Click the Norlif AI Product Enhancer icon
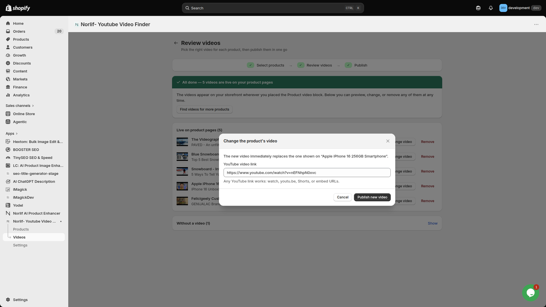The height and width of the screenshot is (307, 546). pos(8,213)
